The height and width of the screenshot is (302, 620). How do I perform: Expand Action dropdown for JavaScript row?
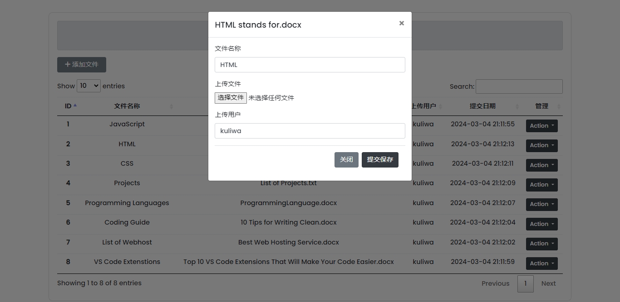[541, 126]
